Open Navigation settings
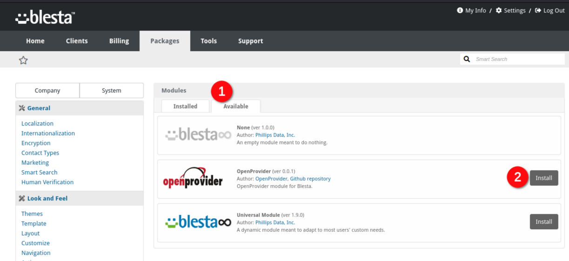 [x=36, y=253]
